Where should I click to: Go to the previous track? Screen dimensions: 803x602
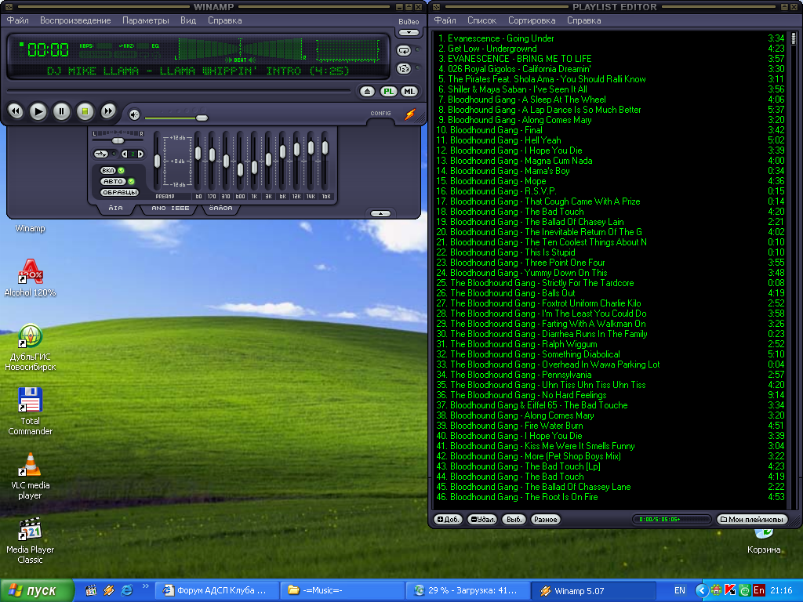pyautogui.click(x=15, y=112)
